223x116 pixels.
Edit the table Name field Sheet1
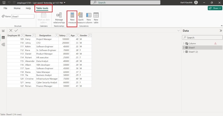(x=23, y=16)
